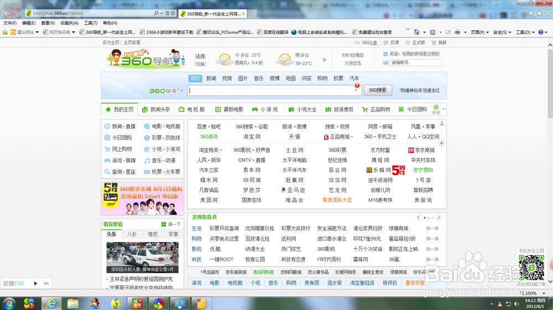Click the 邮箱帐号 input field
This screenshot has width=553, height=310.
[415, 63]
